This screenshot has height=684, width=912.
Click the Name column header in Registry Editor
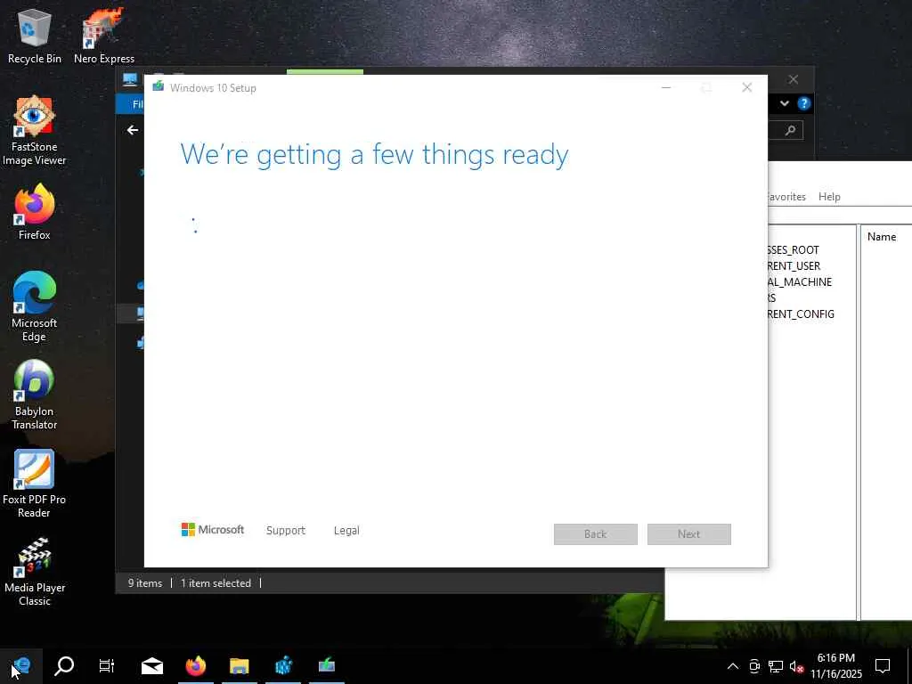click(x=882, y=237)
